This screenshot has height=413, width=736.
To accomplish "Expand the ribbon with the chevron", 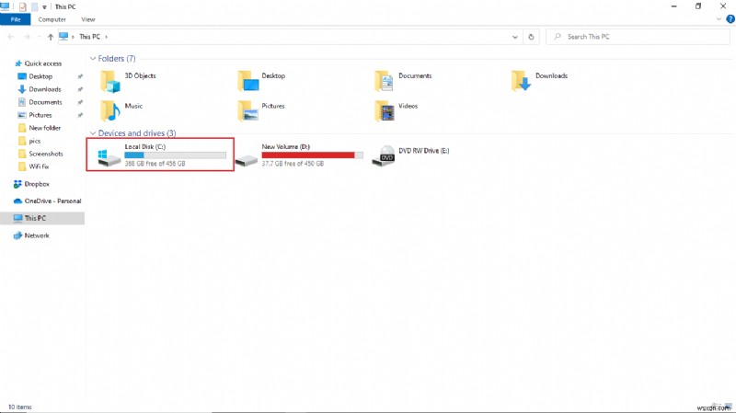I will (719, 19).
